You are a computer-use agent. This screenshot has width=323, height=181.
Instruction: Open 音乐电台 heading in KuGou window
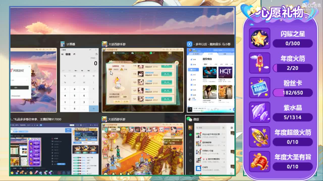coord(207,59)
